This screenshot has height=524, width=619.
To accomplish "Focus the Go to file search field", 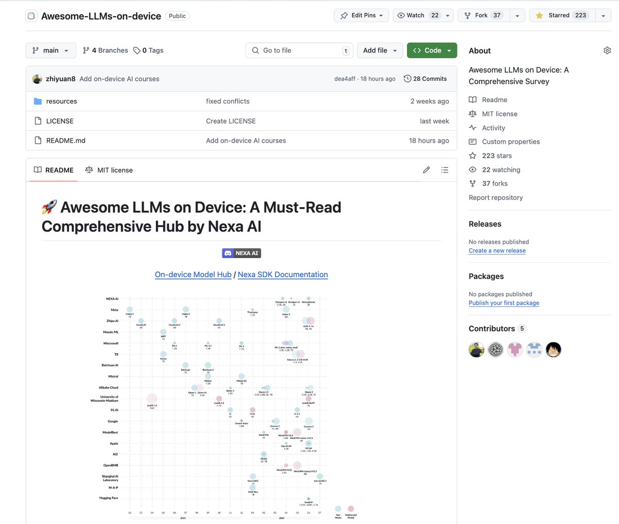I will pos(299,50).
